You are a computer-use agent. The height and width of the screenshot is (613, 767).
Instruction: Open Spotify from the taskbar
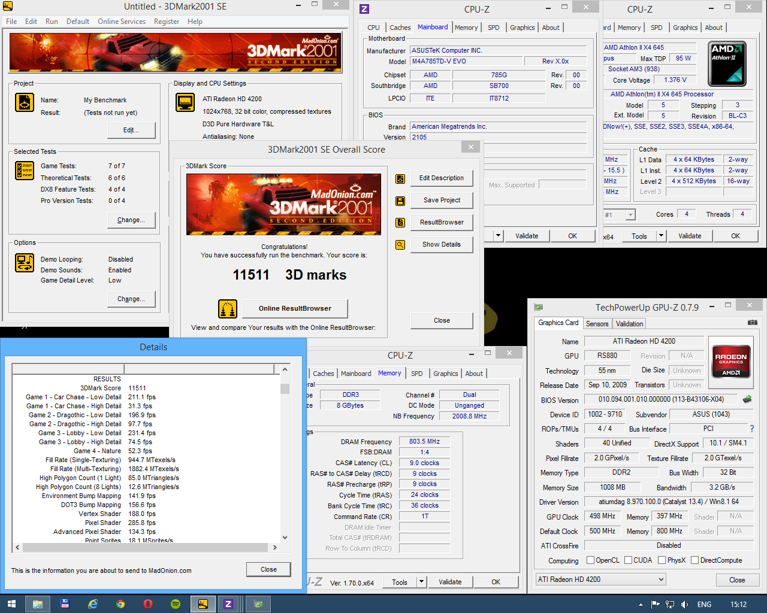click(176, 604)
